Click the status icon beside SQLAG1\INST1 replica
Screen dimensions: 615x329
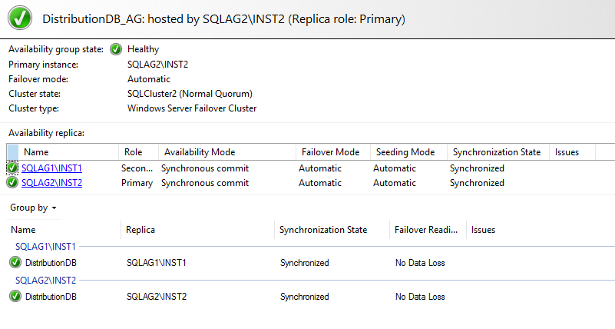[12, 168]
